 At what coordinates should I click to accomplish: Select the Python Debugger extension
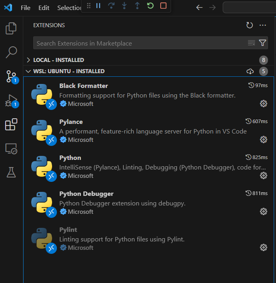pos(149,203)
